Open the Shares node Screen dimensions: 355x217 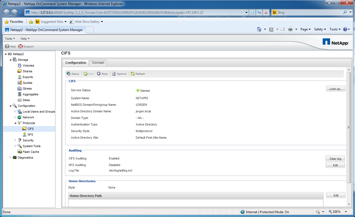pyautogui.click(x=27, y=71)
